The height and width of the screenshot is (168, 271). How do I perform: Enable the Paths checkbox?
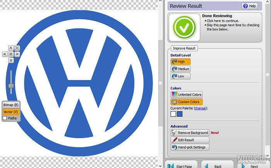5,118
